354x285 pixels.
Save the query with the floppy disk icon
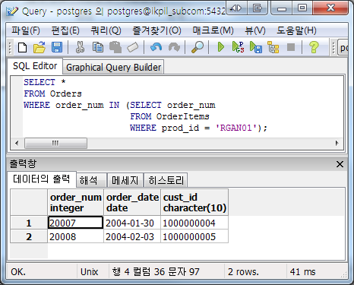pos(57,47)
